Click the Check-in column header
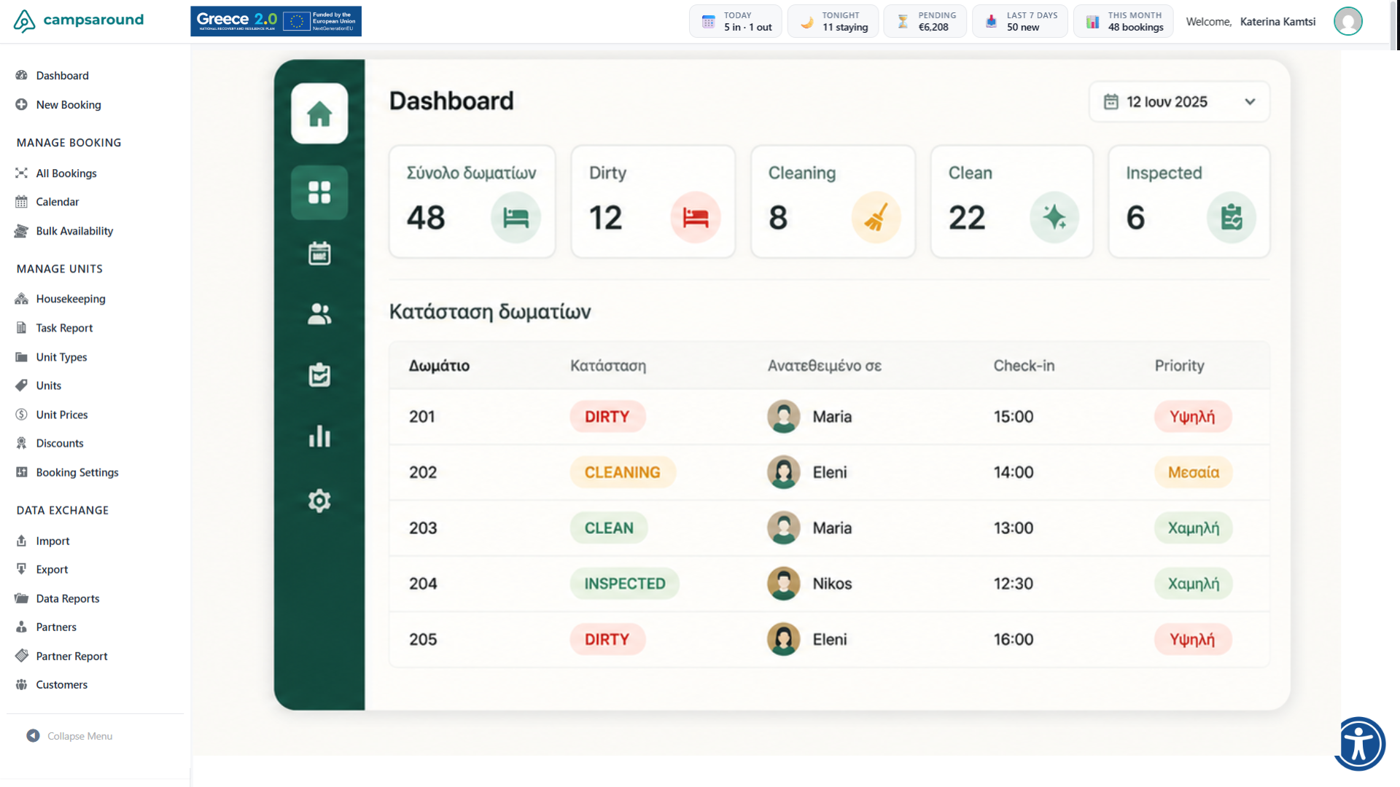1400x787 pixels. (1024, 366)
